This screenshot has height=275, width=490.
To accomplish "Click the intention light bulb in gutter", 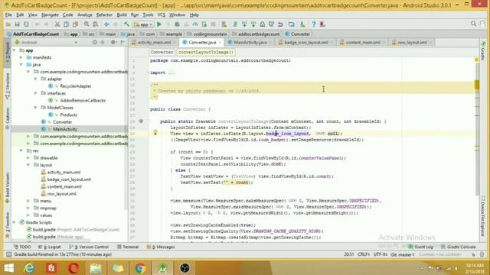I will pos(155,133).
